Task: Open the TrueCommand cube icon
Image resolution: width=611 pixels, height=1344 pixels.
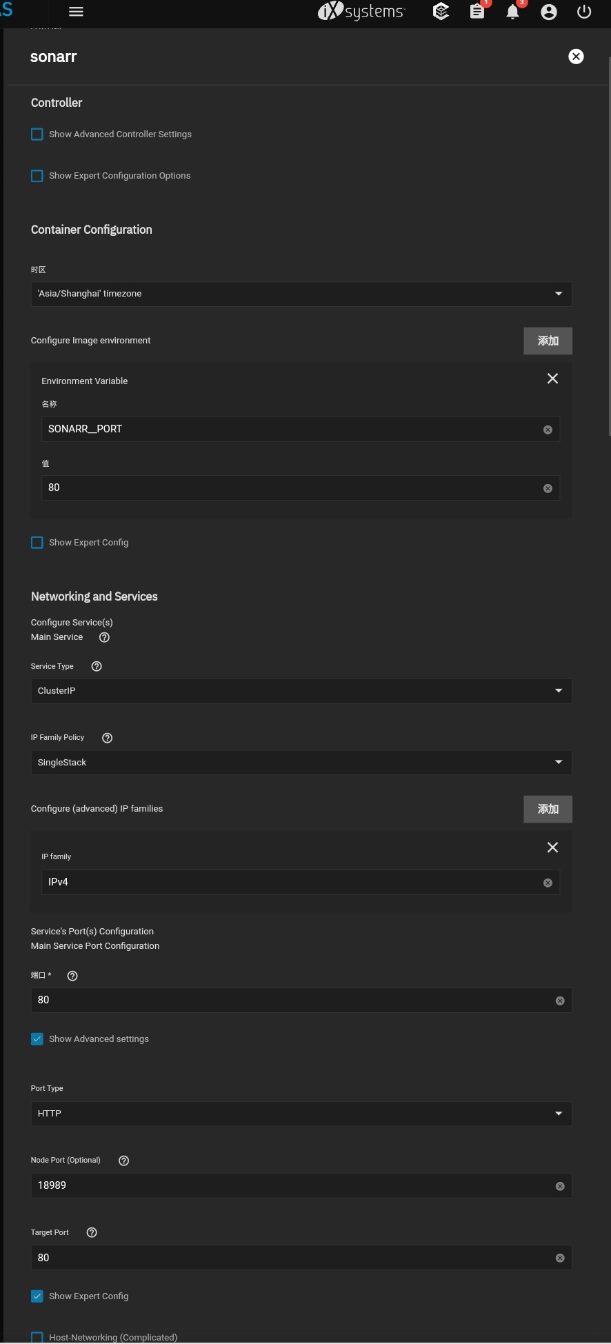Action: tap(441, 12)
